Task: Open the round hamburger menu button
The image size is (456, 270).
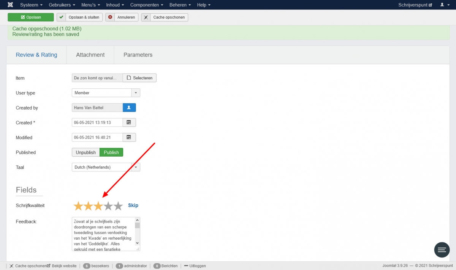Action: [442, 250]
